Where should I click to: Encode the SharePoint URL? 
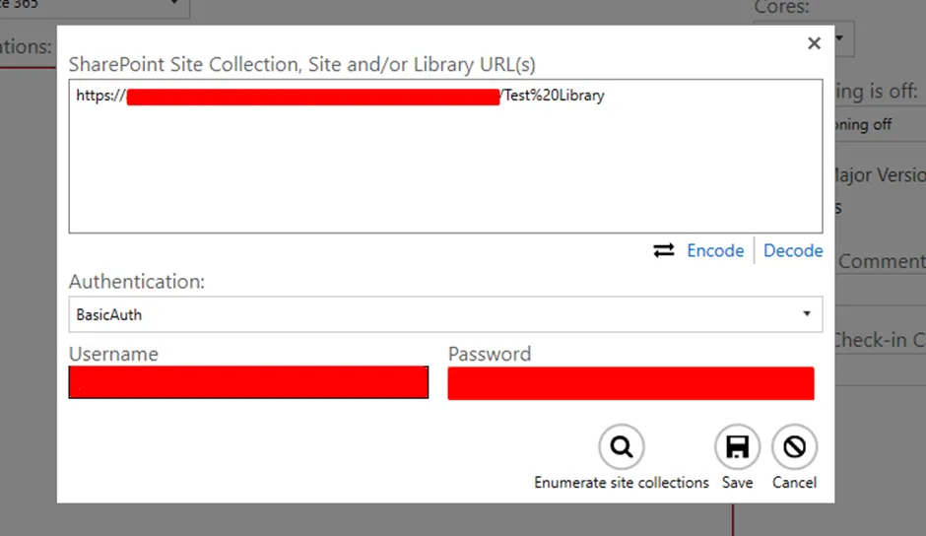715,250
